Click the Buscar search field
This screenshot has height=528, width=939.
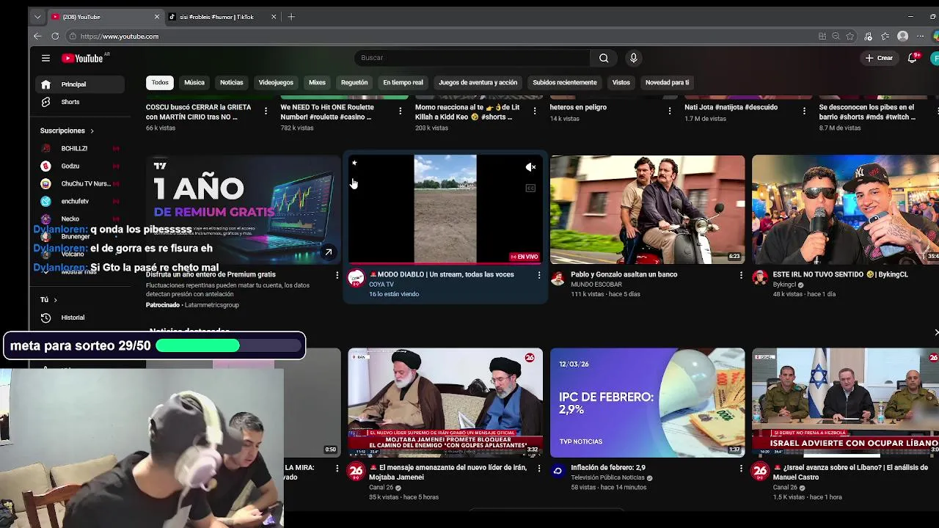(x=472, y=58)
